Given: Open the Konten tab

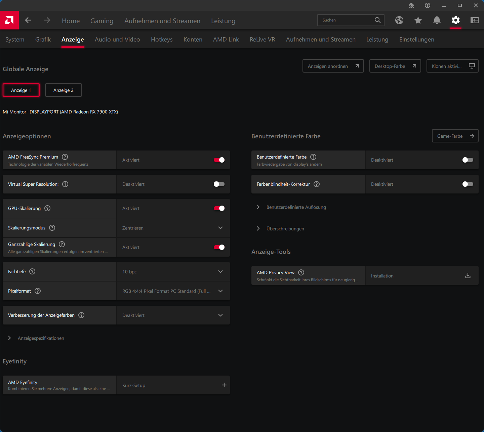Looking at the screenshot, I should coord(193,39).
